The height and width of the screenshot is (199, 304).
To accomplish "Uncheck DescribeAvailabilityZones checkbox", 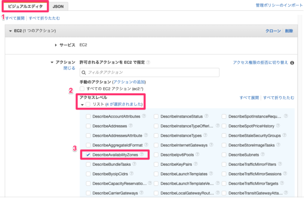I will pos(88,155).
